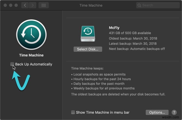Show all preferences via grid icon
Viewport: 182px width, 120px height.
click(44, 5)
